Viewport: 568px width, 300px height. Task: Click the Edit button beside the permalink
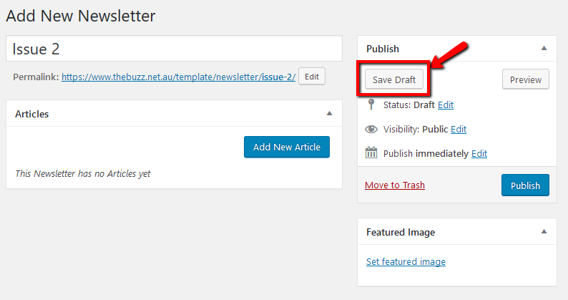(x=312, y=77)
